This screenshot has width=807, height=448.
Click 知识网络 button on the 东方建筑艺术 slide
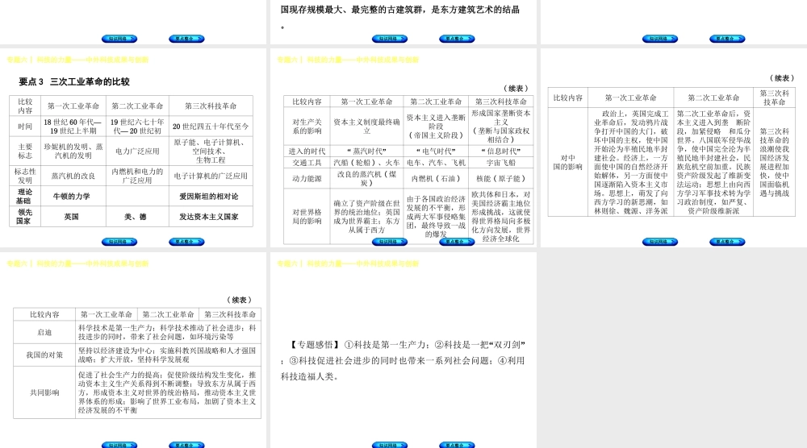[x=390, y=39]
